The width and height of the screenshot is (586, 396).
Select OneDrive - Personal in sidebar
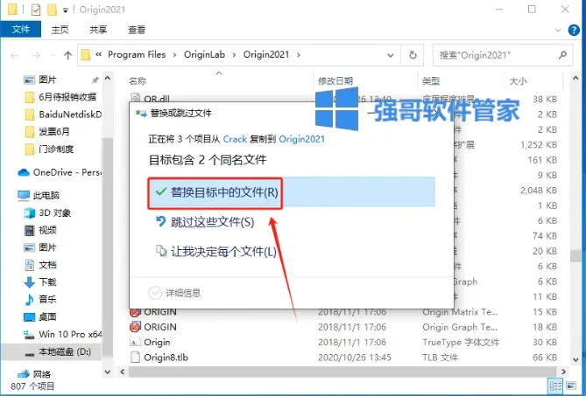click(59, 172)
